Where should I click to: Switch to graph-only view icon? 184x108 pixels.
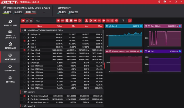[31, 21]
